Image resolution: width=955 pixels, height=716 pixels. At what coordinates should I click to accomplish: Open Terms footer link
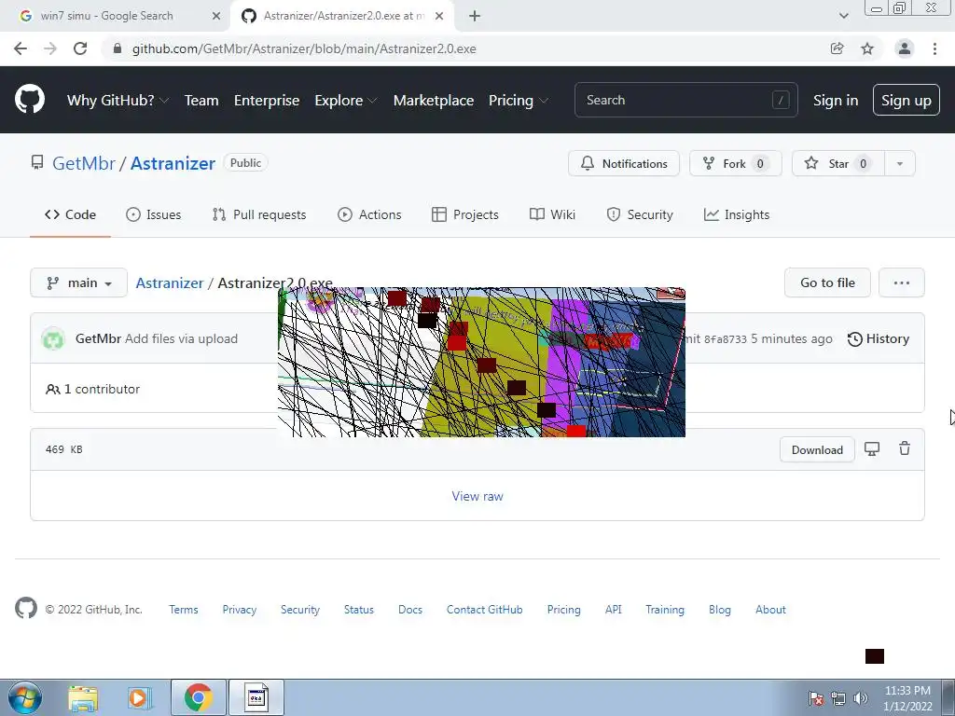(x=184, y=609)
